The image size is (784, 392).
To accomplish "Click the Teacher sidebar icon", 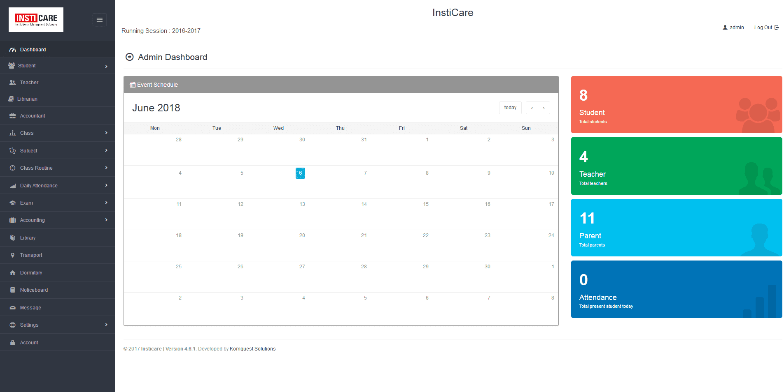I will [12, 83].
